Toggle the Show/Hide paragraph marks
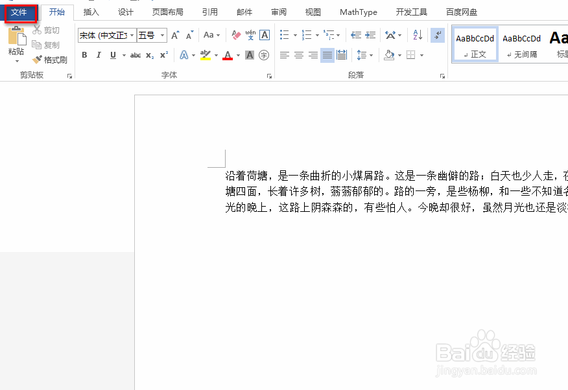568x390 pixels. [438, 35]
